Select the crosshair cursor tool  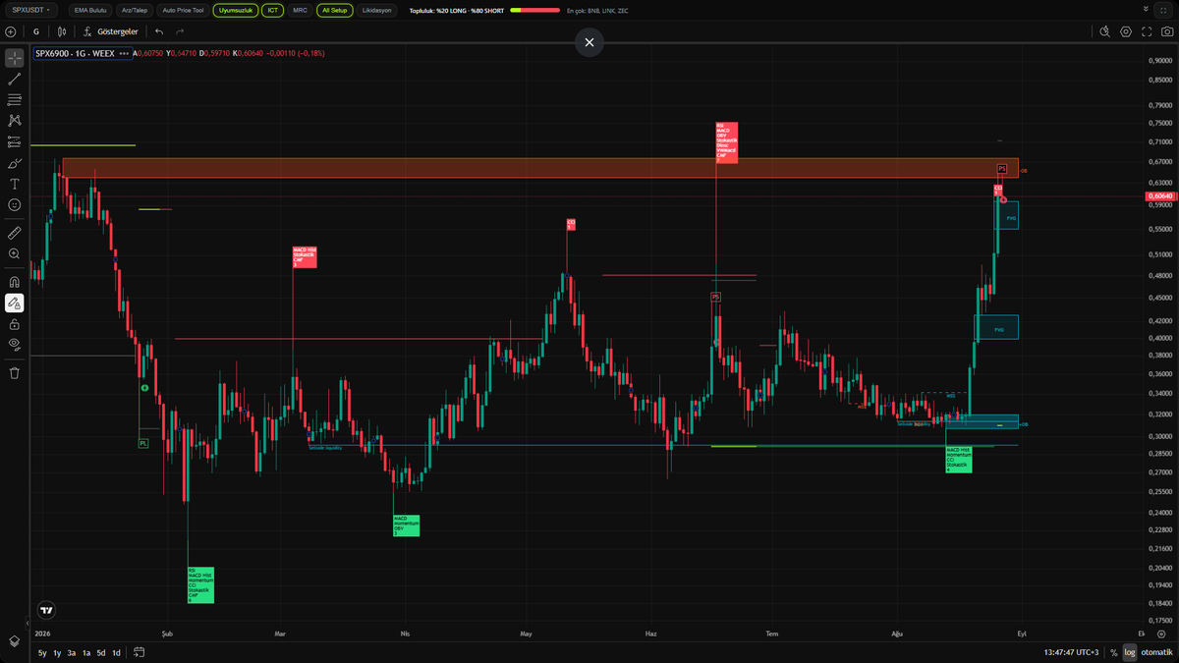pyautogui.click(x=15, y=57)
